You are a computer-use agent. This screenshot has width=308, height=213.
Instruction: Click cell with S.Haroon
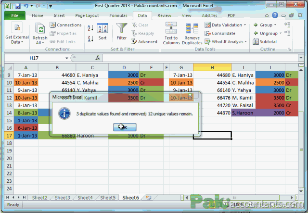click(243, 113)
